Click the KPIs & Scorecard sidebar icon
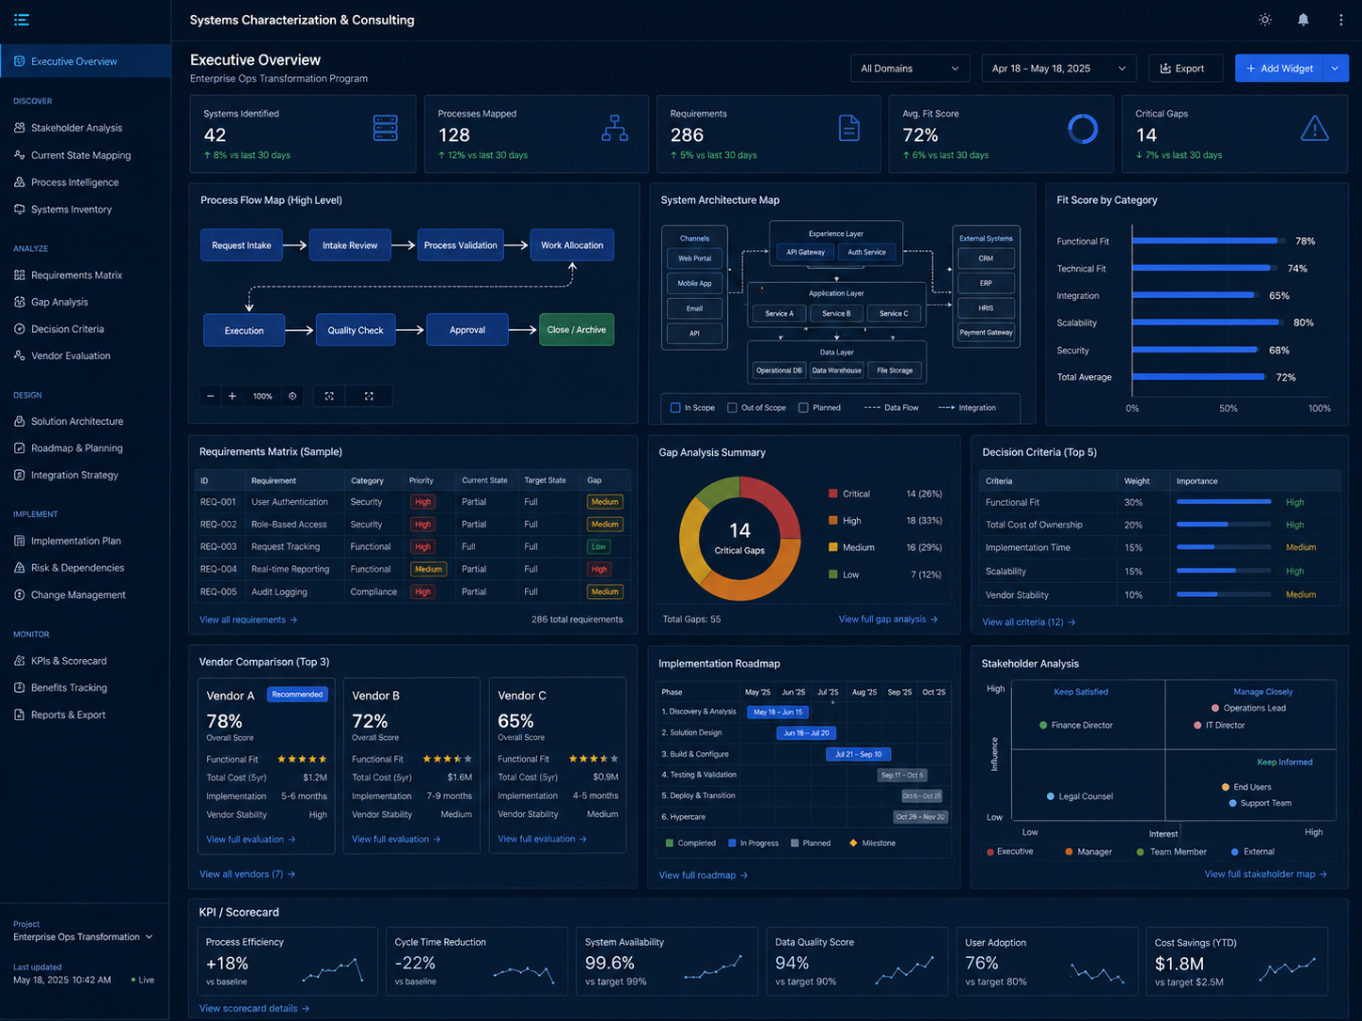1362x1021 pixels. coord(20,661)
